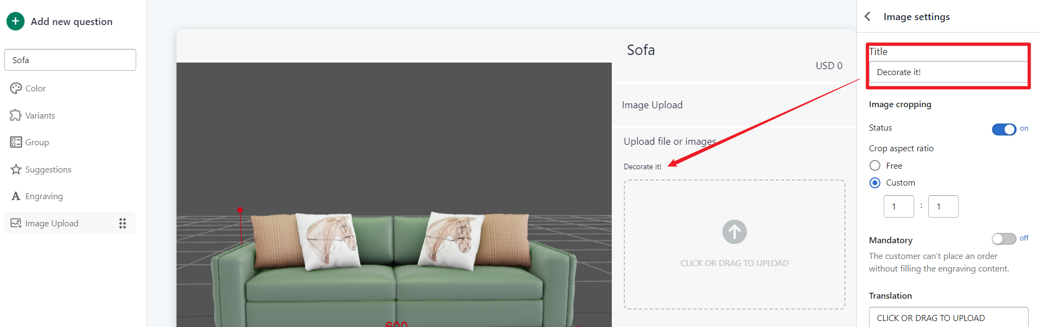Click the Sofa name input field

[x=70, y=60]
